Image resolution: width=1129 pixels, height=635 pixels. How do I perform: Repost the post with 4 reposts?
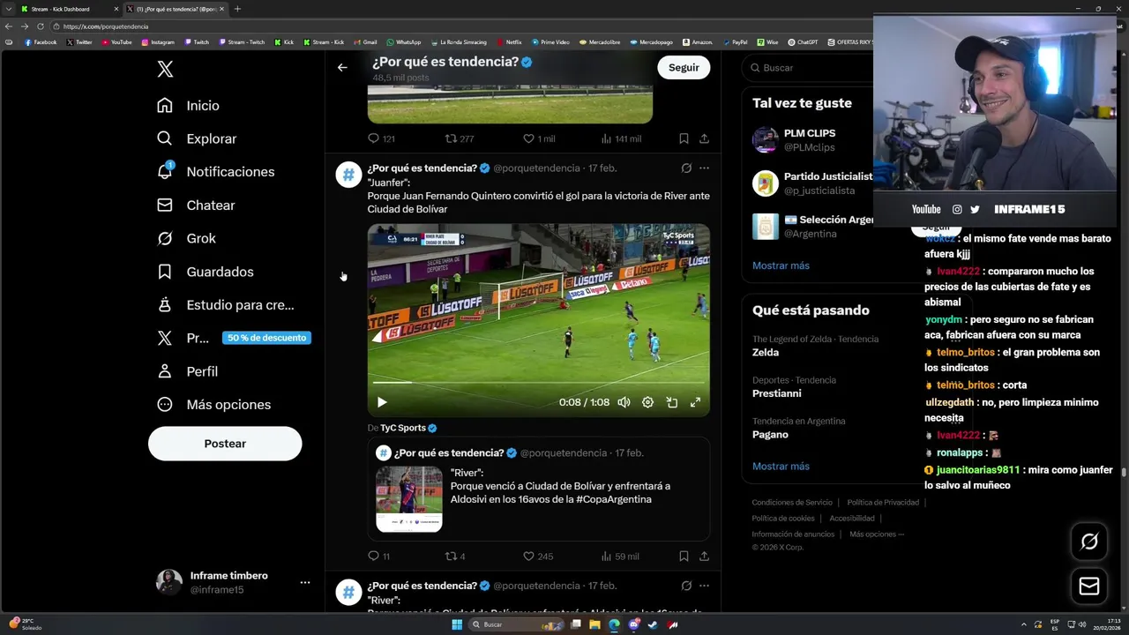coord(455,557)
